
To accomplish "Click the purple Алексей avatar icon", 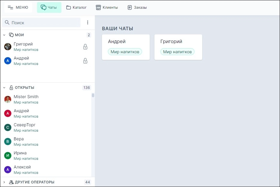I will [x=8, y=170].
